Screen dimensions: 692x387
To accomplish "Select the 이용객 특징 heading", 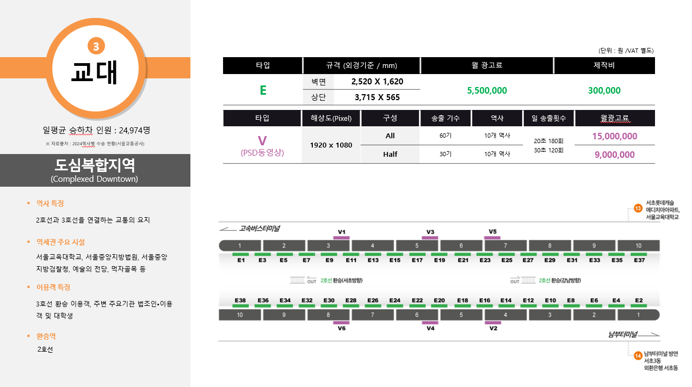I will 53,287.
